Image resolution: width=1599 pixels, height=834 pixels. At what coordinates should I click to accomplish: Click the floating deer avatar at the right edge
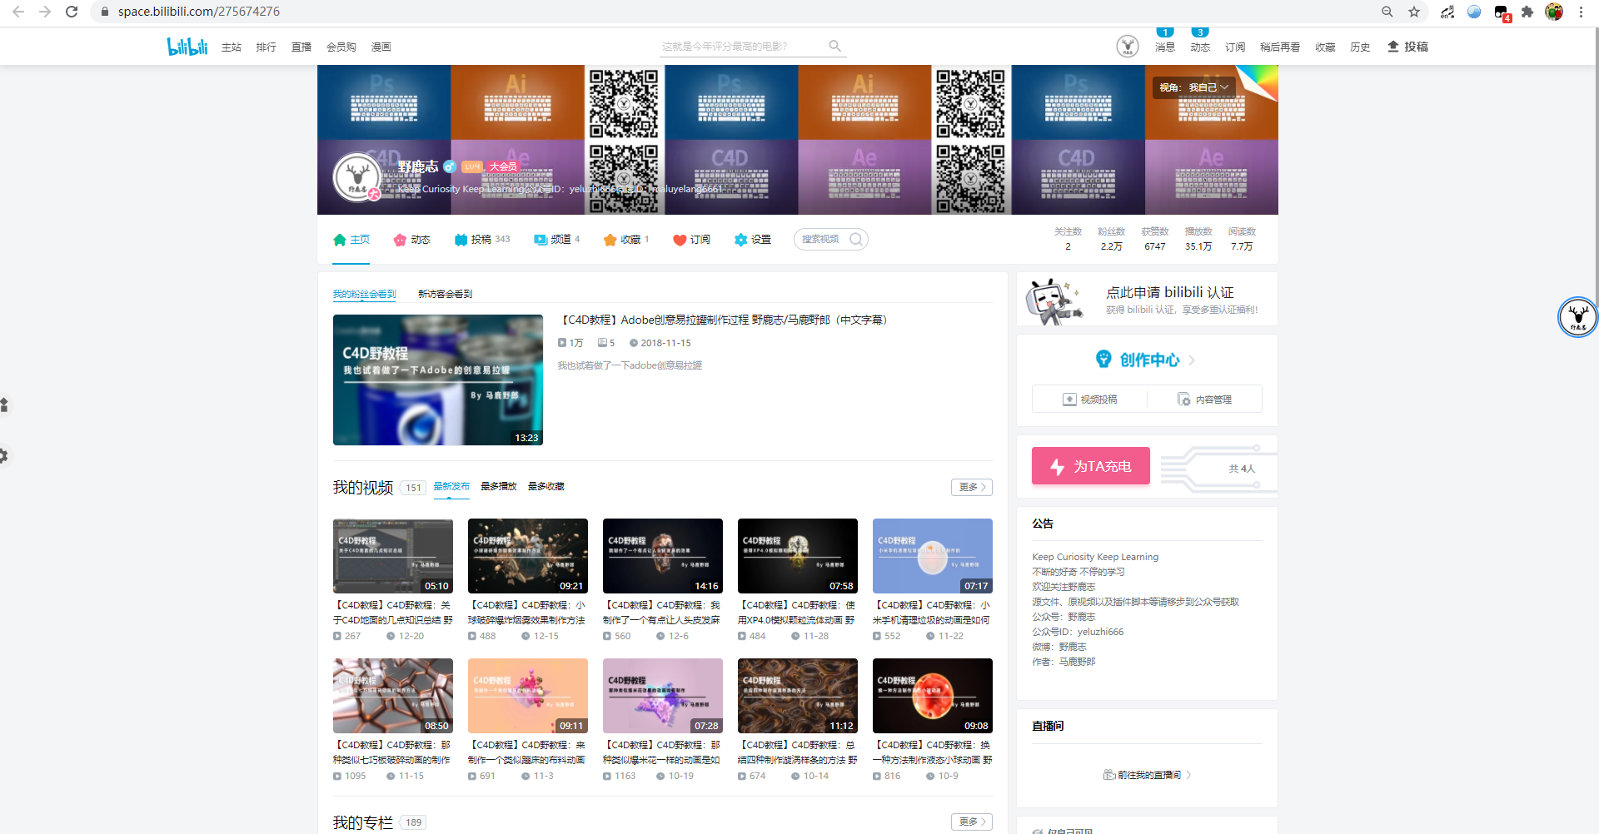[1577, 317]
